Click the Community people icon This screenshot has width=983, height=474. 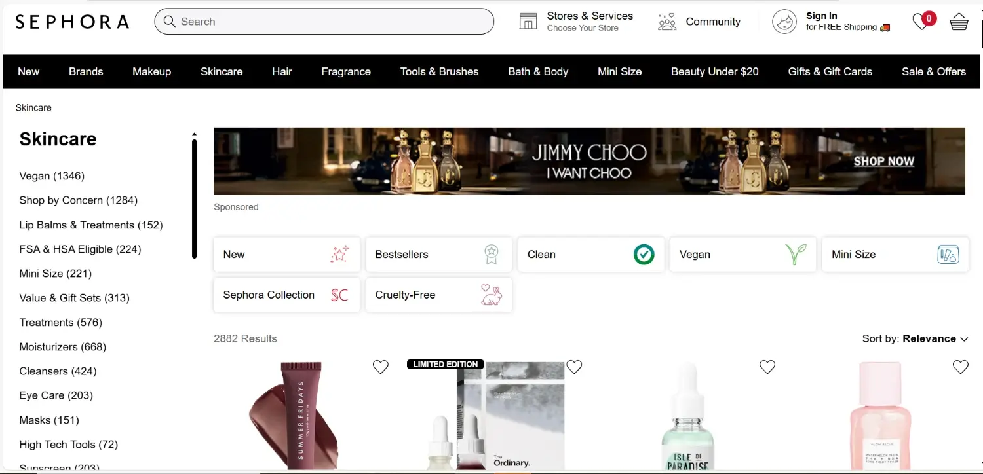coord(667,22)
